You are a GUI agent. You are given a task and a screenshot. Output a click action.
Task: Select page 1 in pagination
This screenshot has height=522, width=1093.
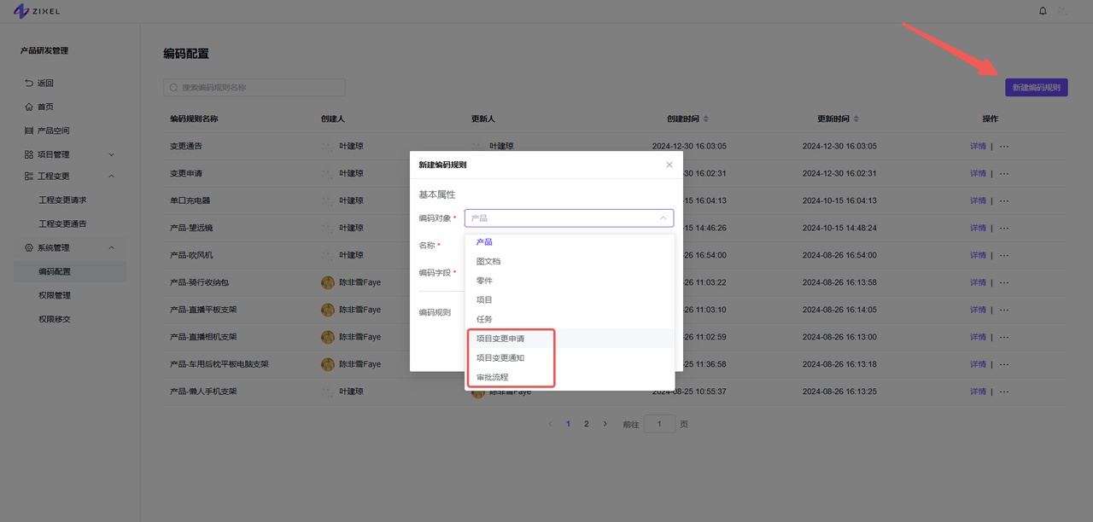568,424
